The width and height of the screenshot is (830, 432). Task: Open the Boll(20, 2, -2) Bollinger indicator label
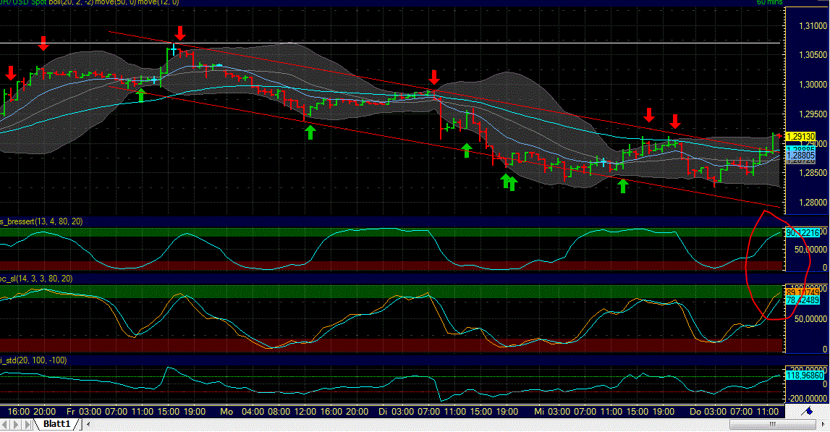(72, 3)
